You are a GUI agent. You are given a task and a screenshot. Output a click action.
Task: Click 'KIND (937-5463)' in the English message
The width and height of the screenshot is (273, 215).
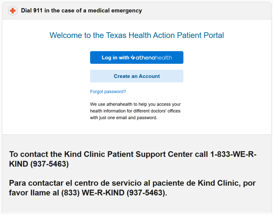click(39, 164)
